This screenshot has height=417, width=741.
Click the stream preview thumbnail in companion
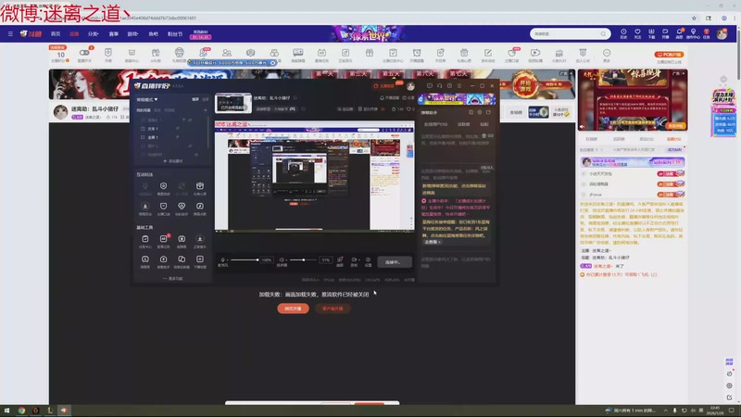(x=233, y=103)
